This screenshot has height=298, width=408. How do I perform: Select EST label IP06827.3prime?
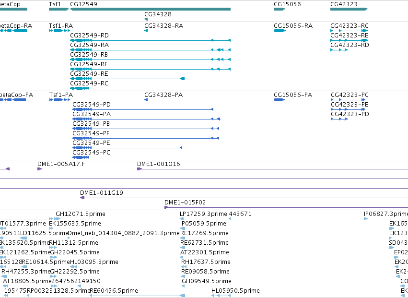[x=386, y=214]
